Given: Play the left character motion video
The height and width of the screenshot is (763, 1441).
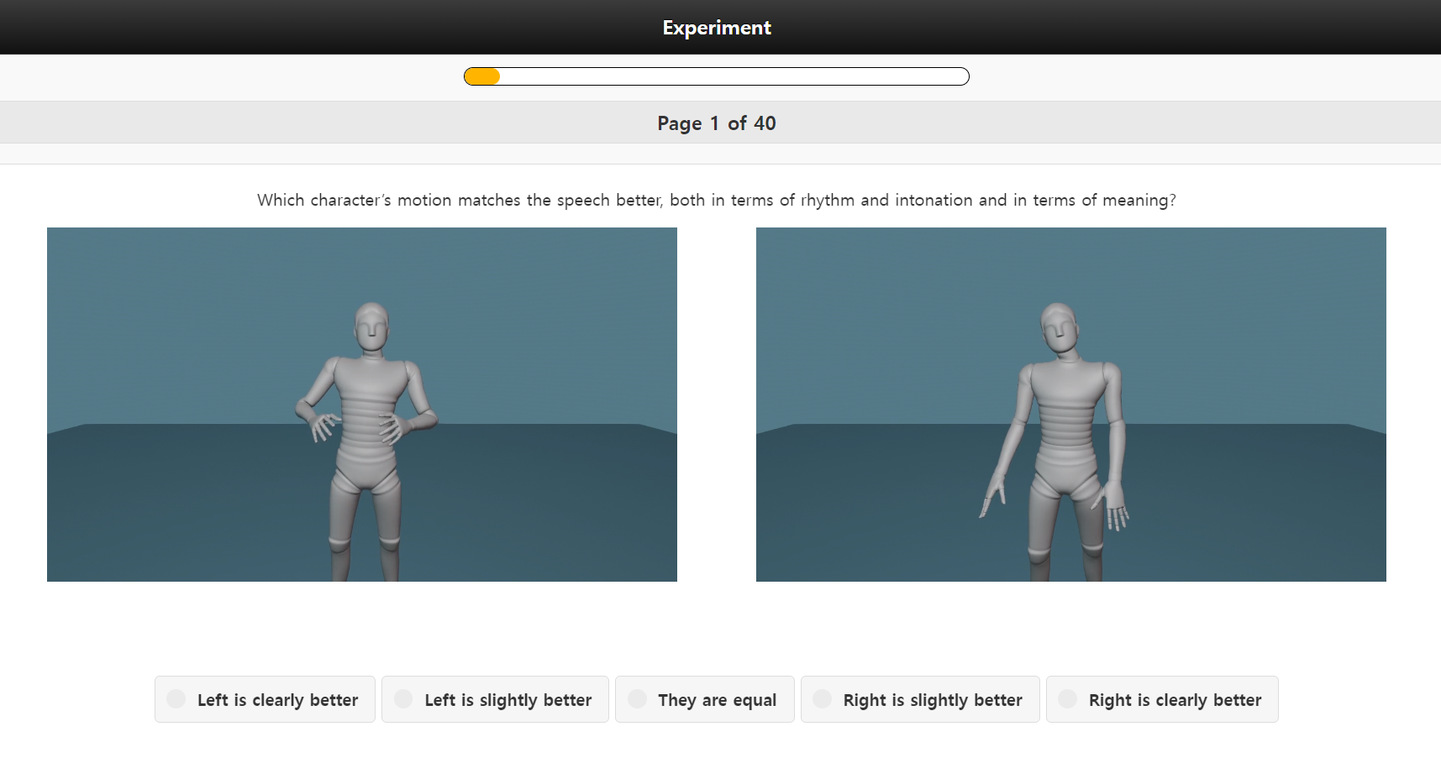Looking at the screenshot, I should [362, 405].
